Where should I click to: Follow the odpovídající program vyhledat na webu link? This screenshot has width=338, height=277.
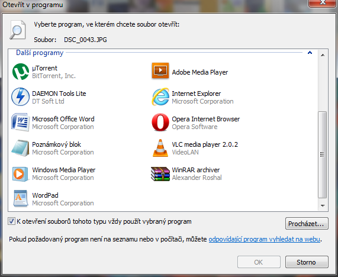264,239
